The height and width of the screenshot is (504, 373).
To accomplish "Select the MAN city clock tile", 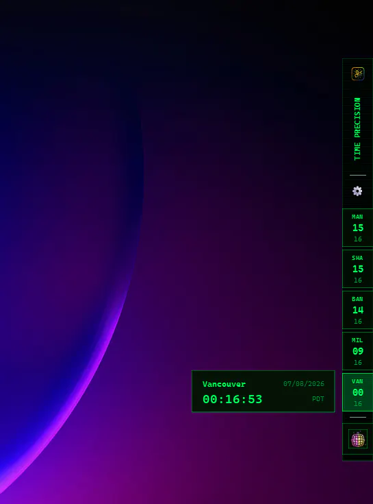I will point(358,228).
